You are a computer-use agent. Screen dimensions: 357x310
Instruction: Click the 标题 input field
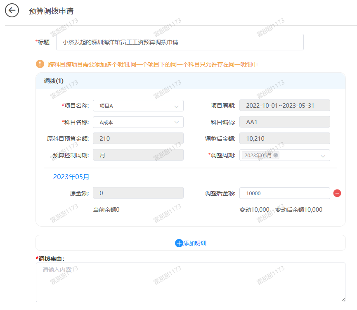coord(180,42)
